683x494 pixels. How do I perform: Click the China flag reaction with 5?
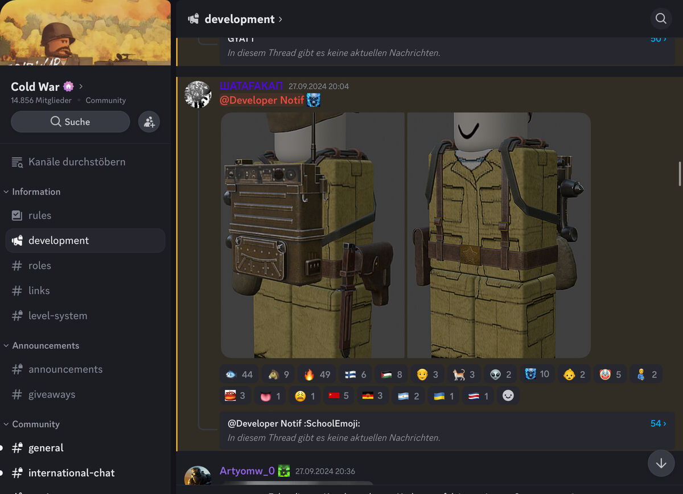(x=340, y=396)
